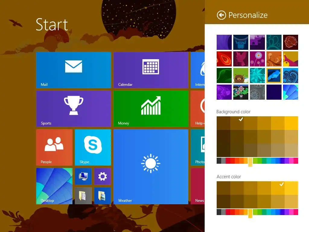Screen dimensions: 309x232
Task: Choose the gray gears thumbnail
Action: click(257, 92)
